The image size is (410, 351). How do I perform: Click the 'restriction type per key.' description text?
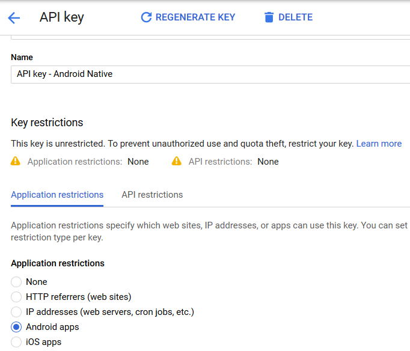57,237
